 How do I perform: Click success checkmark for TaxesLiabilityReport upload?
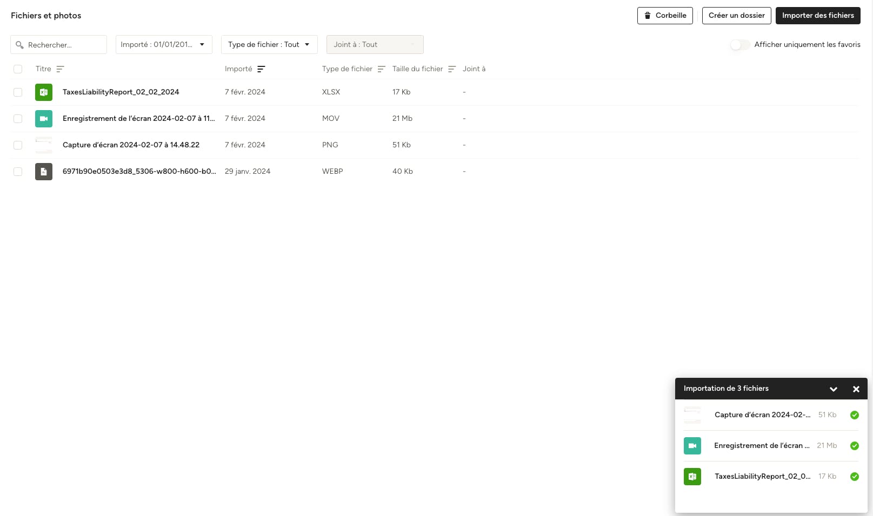pyautogui.click(x=855, y=477)
